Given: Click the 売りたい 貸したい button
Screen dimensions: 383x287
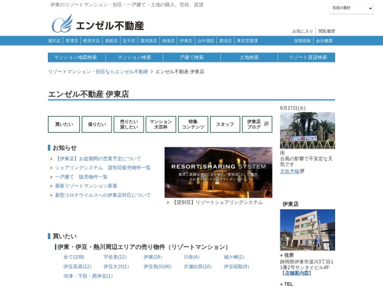Looking at the screenshot, I should point(129,124).
